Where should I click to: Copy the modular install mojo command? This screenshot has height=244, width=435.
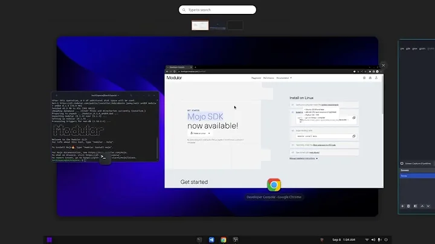353,136
